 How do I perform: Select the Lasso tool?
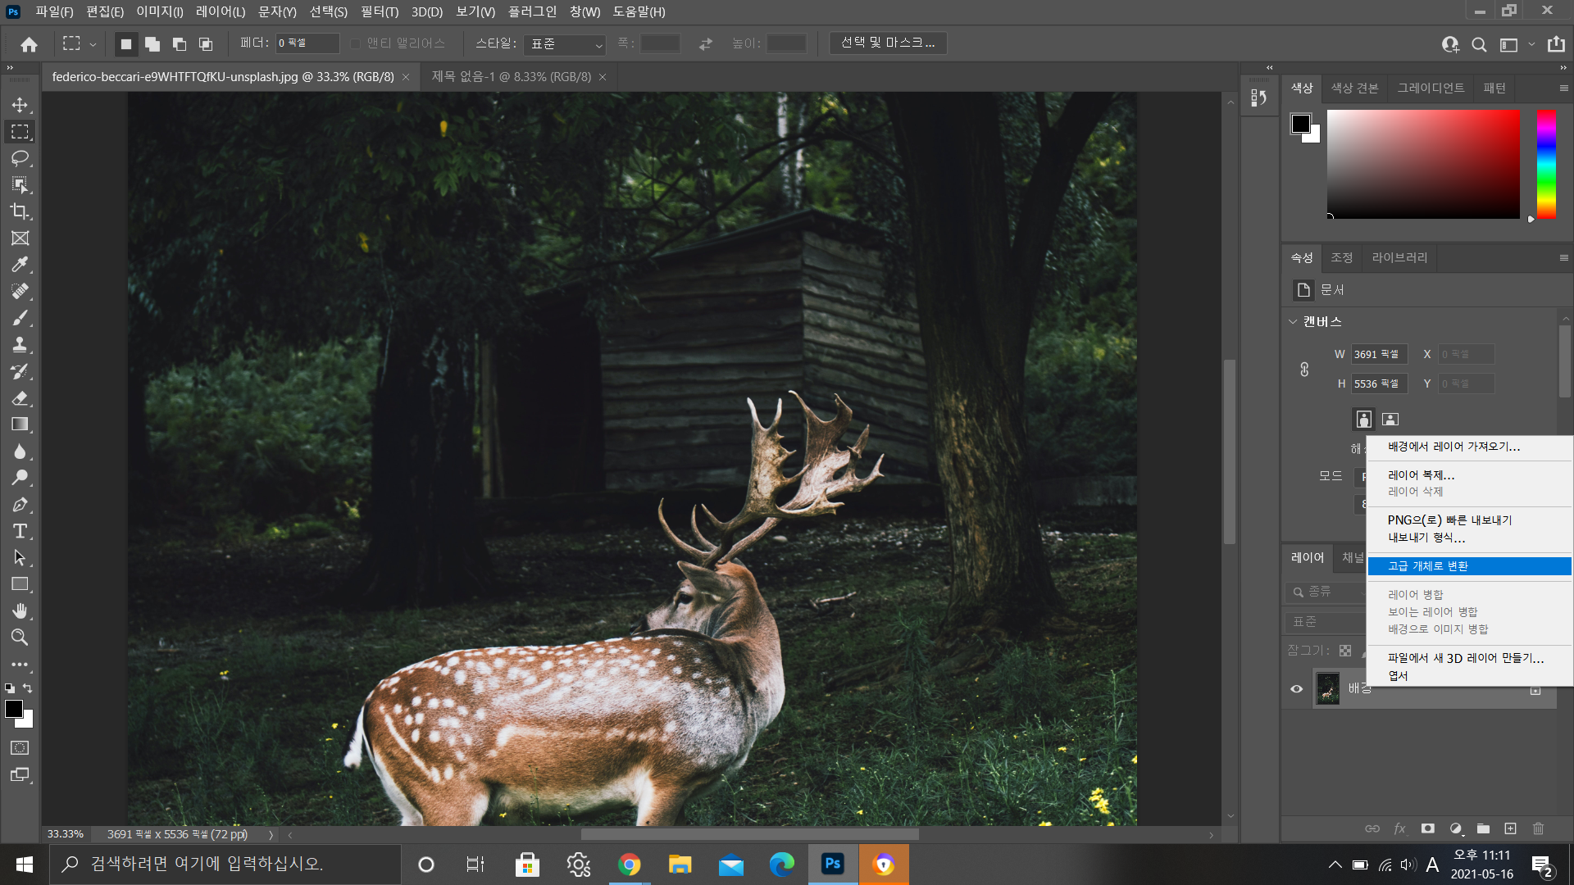click(x=20, y=158)
